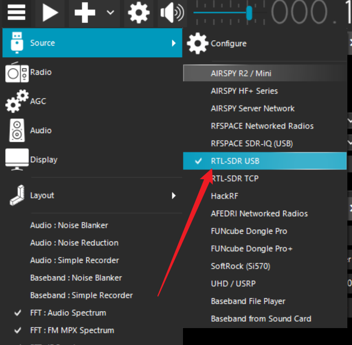Expand the Layout submenu arrow

pyautogui.click(x=173, y=196)
